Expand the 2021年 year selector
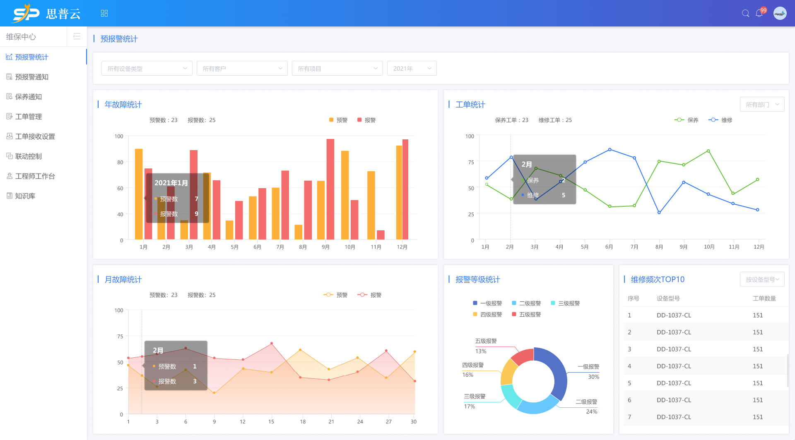The width and height of the screenshot is (795, 440). pos(412,68)
